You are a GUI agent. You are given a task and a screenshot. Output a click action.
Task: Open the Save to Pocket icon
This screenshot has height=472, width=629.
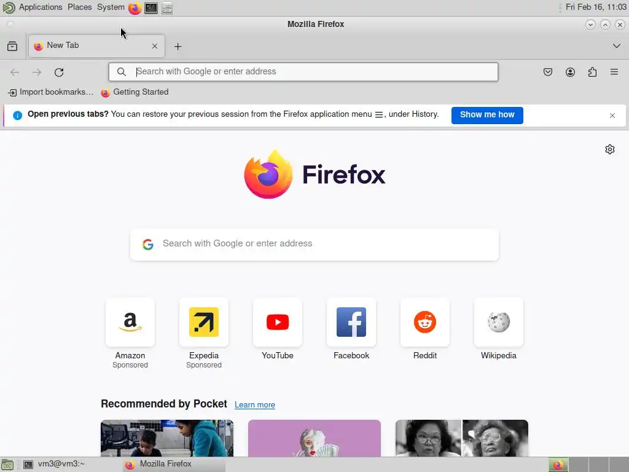pos(547,73)
